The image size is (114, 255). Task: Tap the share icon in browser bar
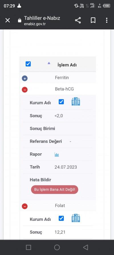78,21
